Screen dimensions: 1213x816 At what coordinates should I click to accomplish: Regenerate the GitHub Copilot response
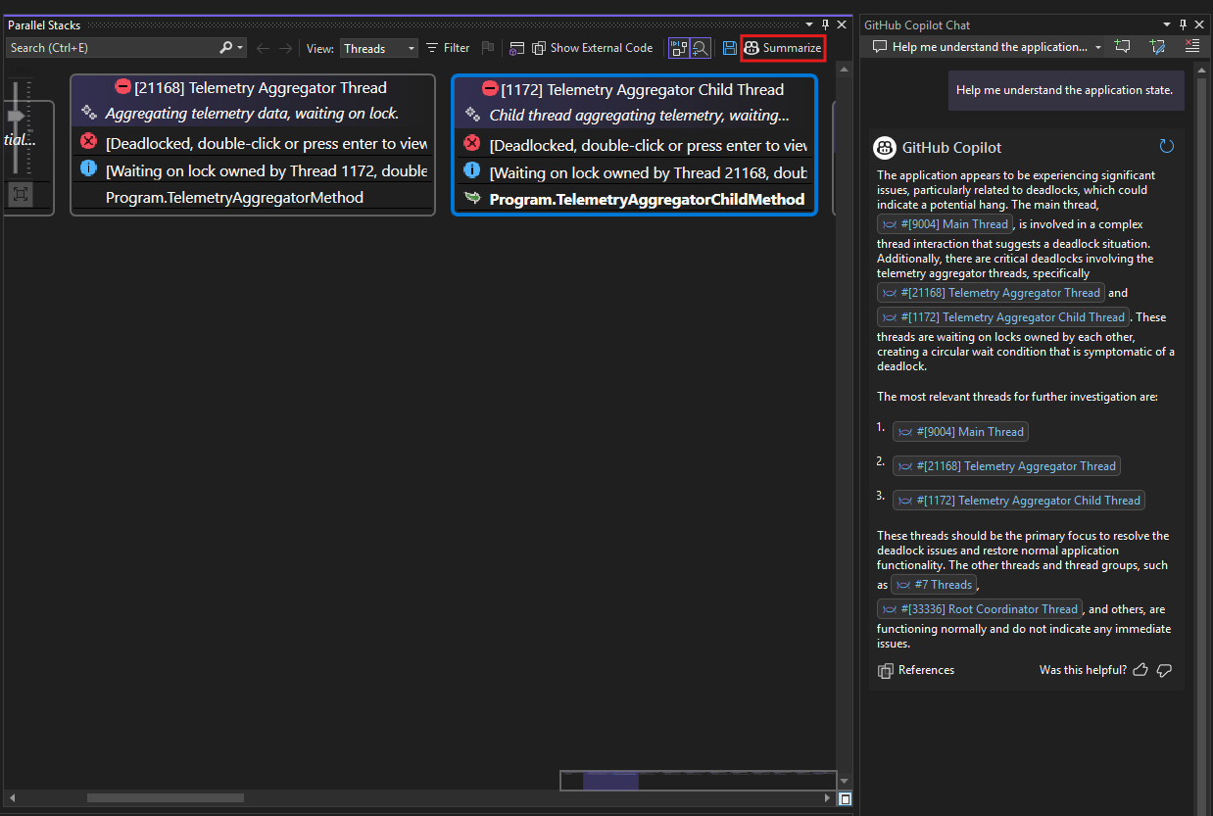pos(1166,147)
